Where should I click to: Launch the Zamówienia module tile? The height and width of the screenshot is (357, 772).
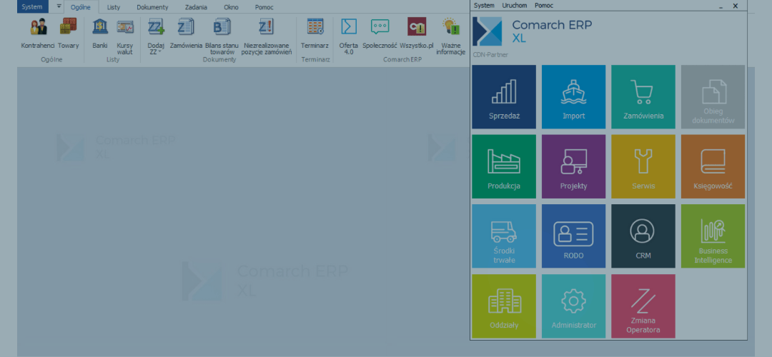point(643,97)
